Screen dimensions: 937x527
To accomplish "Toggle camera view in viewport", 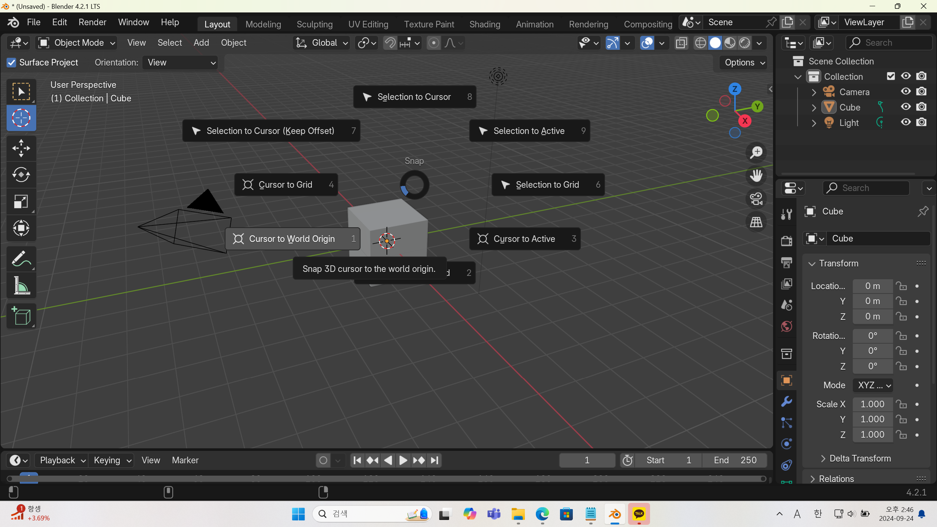I will (x=756, y=199).
